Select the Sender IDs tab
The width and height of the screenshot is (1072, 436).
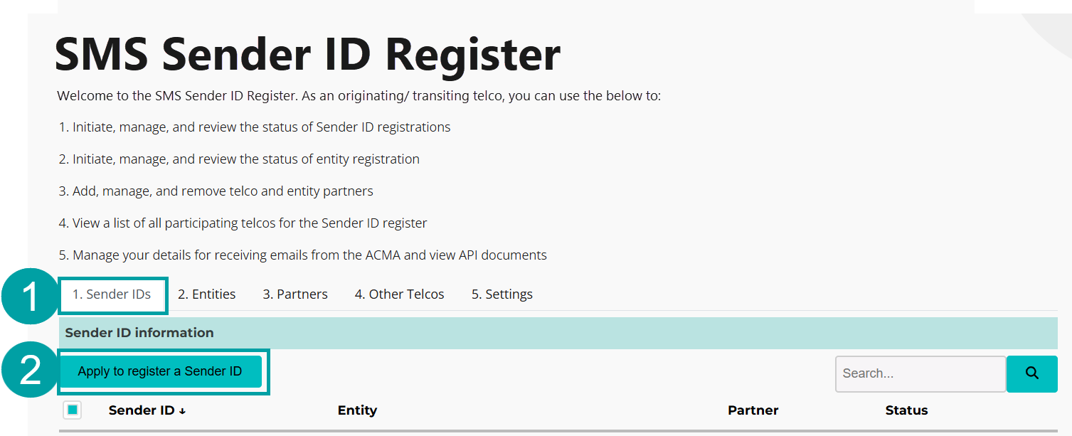pyautogui.click(x=112, y=294)
